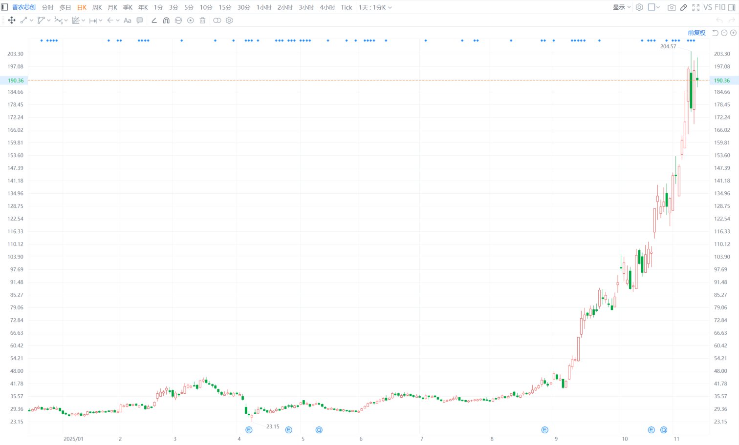The width and height of the screenshot is (739, 445).
Task: Add a text annotation with Aa tool
Action: click(x=128, y=20)
